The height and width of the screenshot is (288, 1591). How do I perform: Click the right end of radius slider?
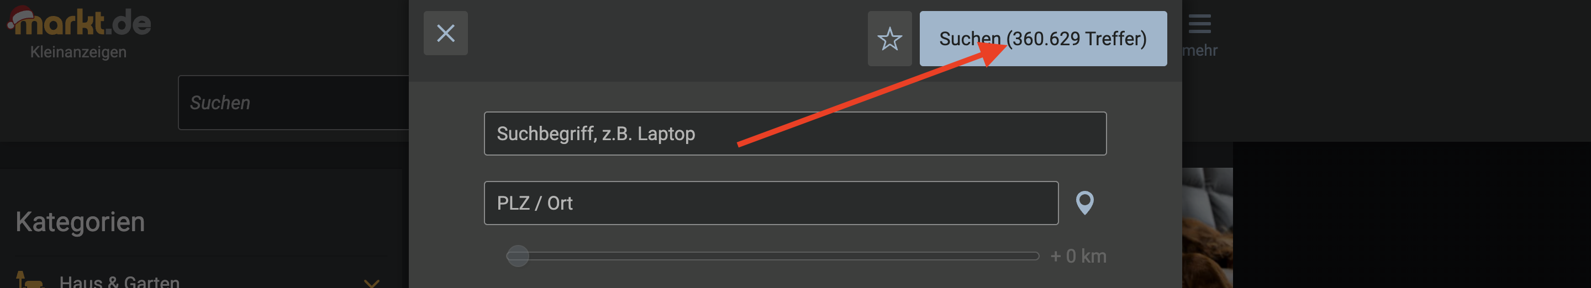(x=1035, y=256)
